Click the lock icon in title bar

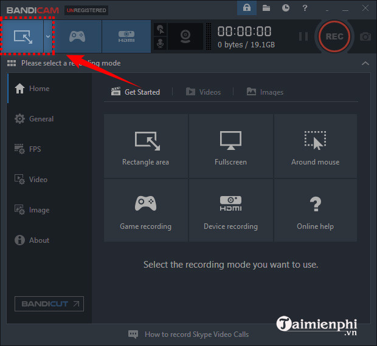pos(247,8)
